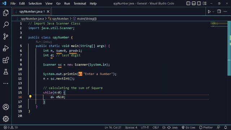Open notifications bell icon
This screenshot has width=231, height=130.
(x=226, y=127)
